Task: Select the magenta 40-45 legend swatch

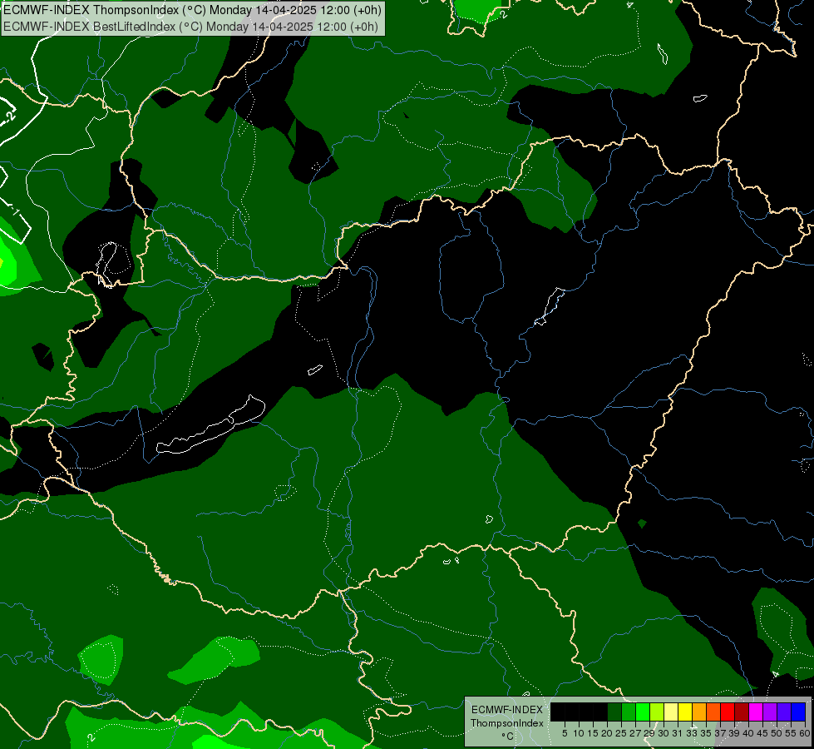Action: coord(756,712)
